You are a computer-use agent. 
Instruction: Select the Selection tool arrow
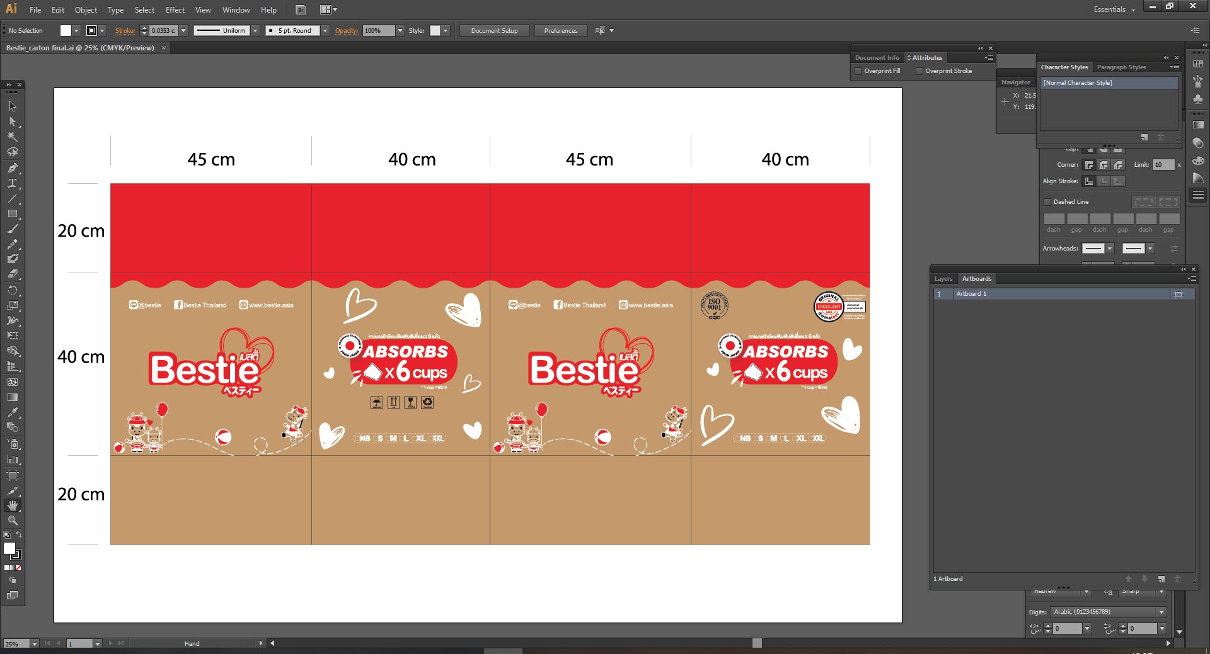[x=13, y=106]
